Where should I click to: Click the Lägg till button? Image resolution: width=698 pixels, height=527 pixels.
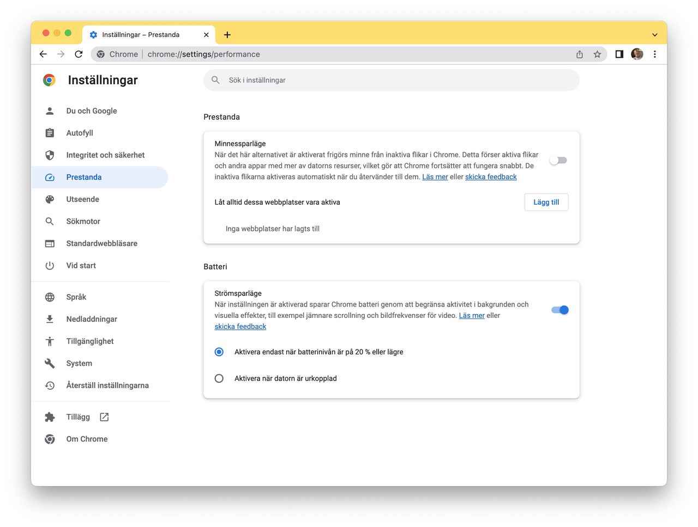pyautogui.click(x=545, y=202)
